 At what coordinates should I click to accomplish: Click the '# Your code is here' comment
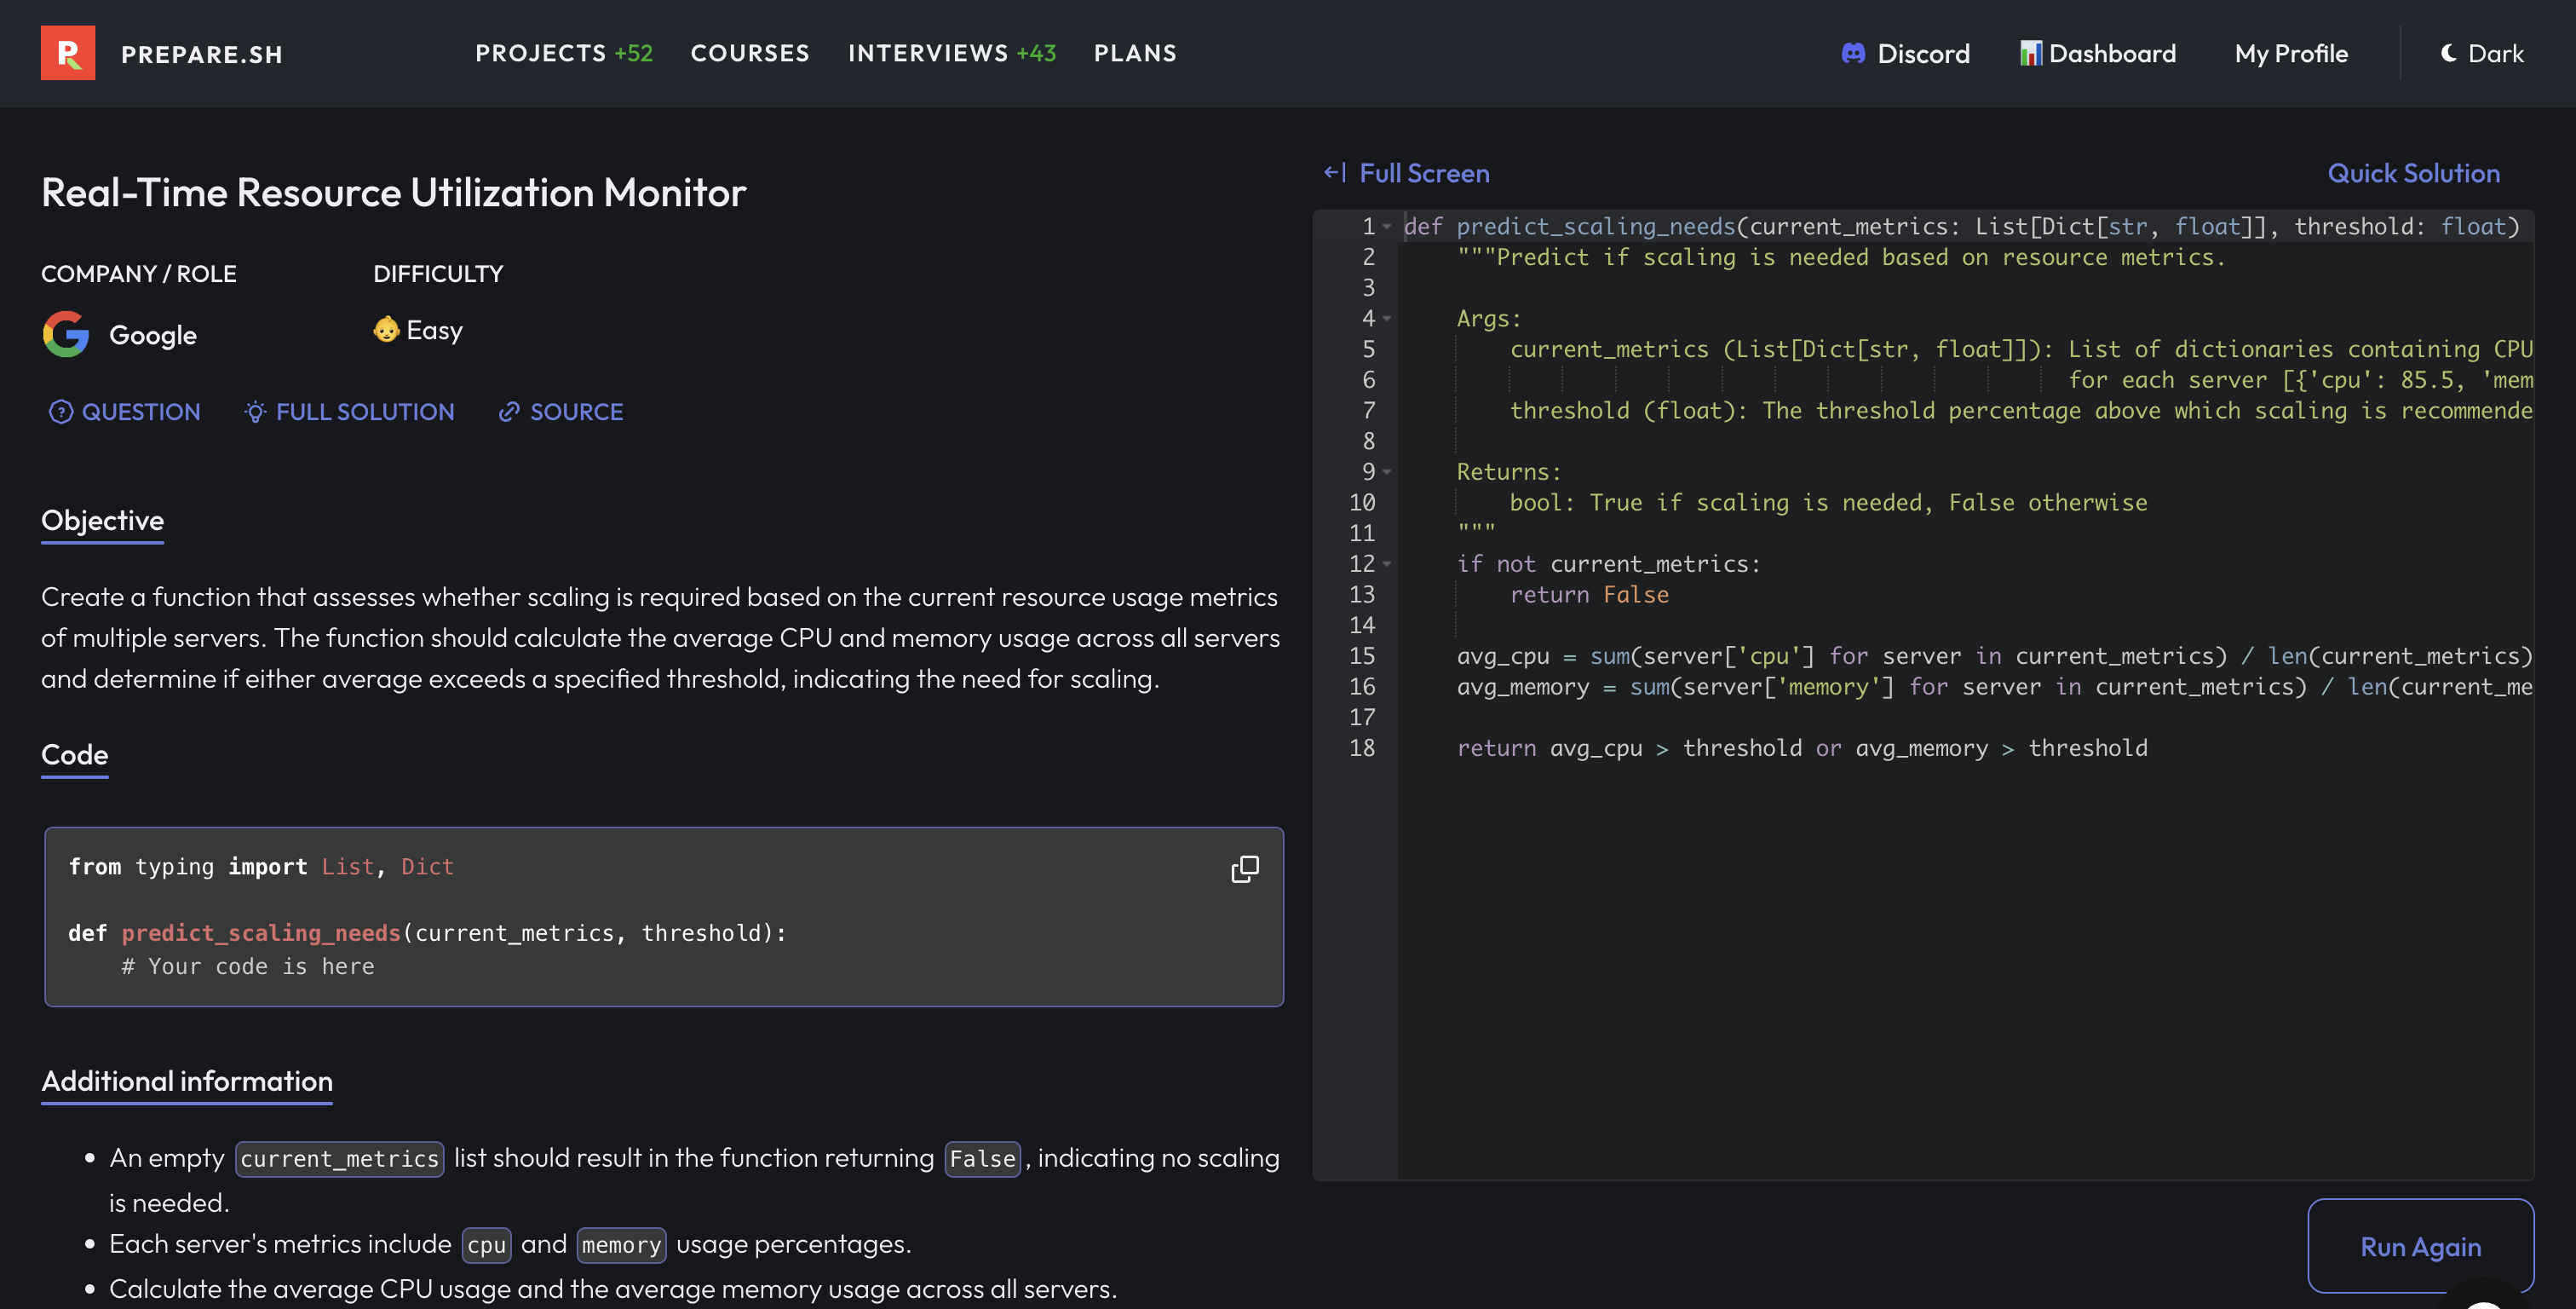(x=248, y=966)
